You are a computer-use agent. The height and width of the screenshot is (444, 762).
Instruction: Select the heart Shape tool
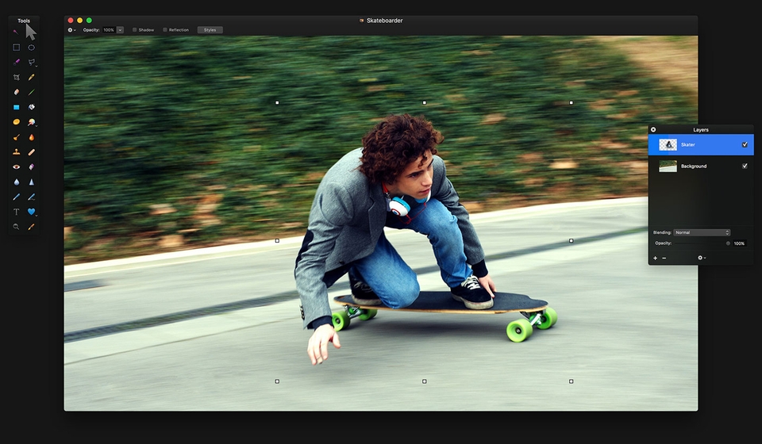(32, 212)
